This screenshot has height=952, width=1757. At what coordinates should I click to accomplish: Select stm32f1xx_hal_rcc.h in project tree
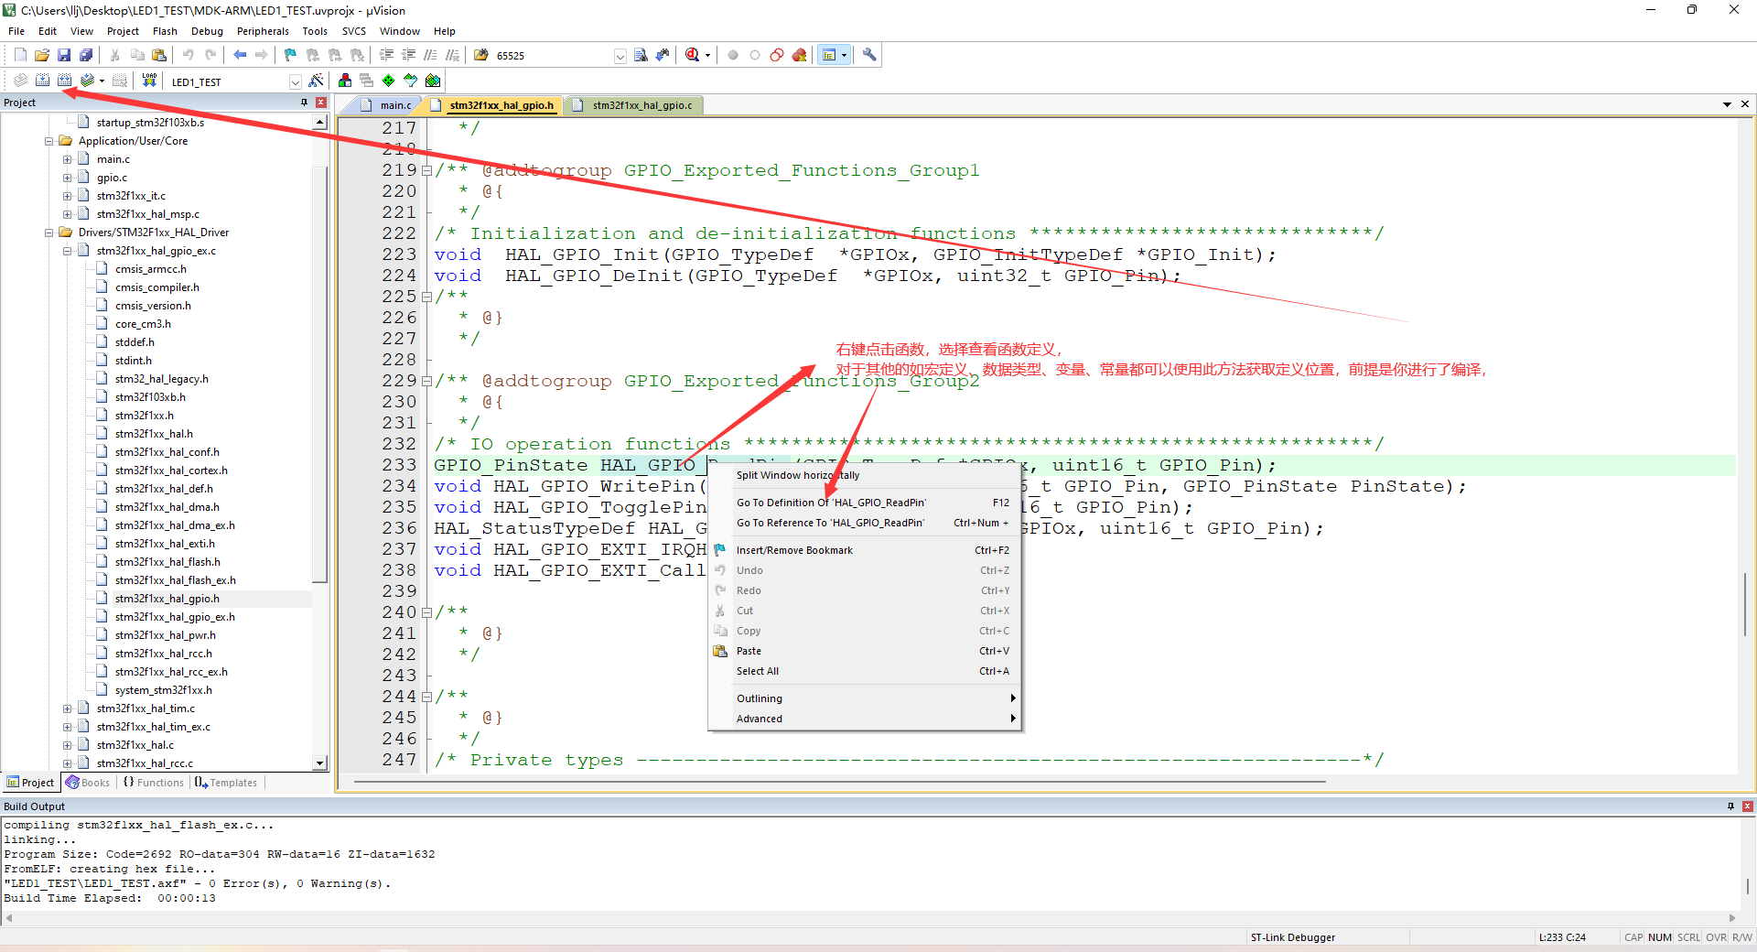pyautogui.click(x=163, y=654)
